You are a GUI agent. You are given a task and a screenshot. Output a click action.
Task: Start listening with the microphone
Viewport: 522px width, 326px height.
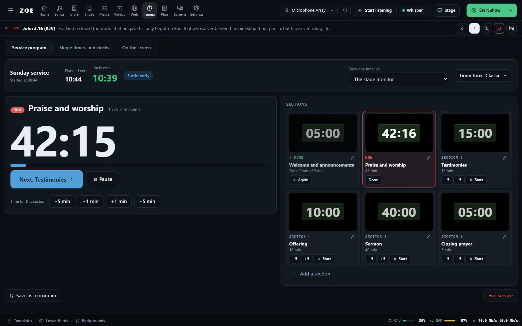(375, 10)
